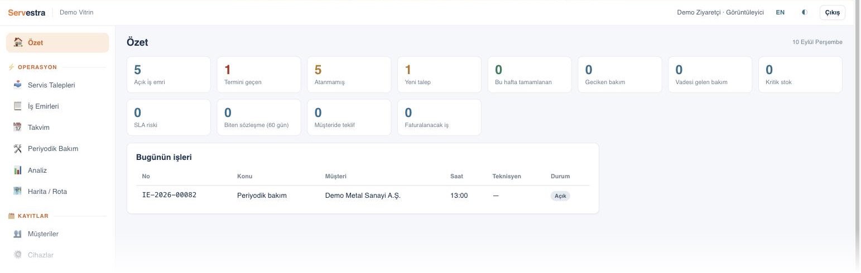Open Harita / Rota in the sidebar
This screenshot has height=273, width=861.
pyautogui.click(x=57, y=192)
